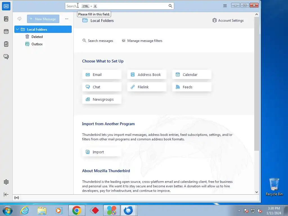The height and width of the screenshot is (216, 288).
Task: Open Account Settings
Action: coord(228,20)
